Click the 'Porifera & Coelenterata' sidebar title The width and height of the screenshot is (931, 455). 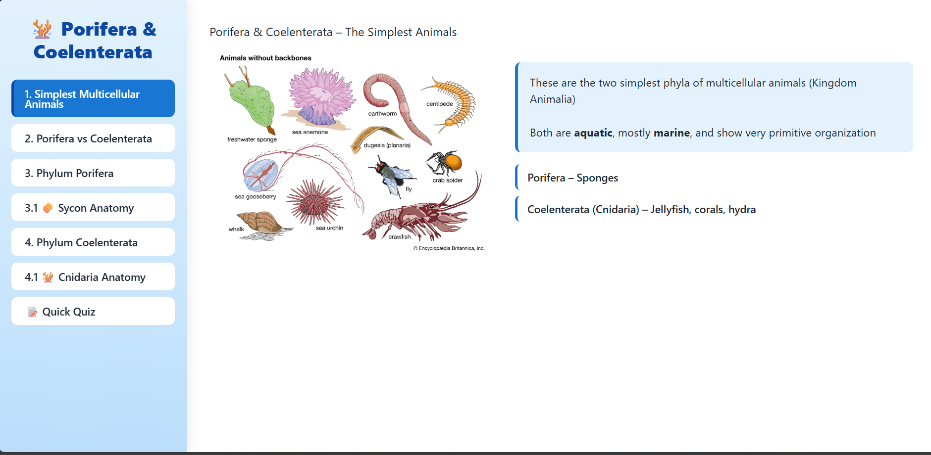pyautogui.click(x=93, y=41)
